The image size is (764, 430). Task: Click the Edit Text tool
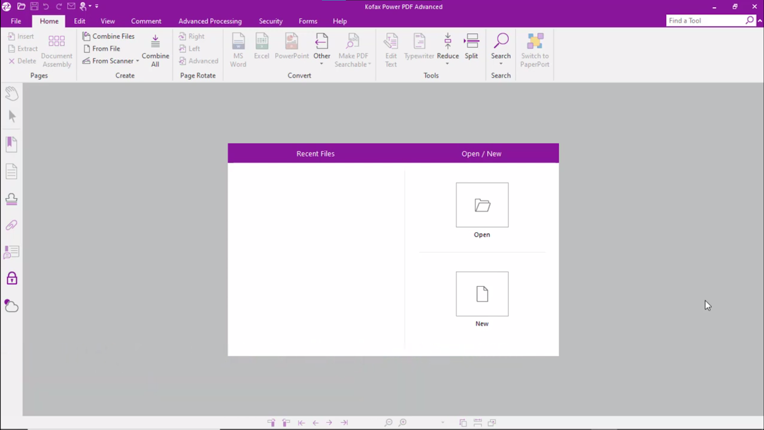click(391, 50)
